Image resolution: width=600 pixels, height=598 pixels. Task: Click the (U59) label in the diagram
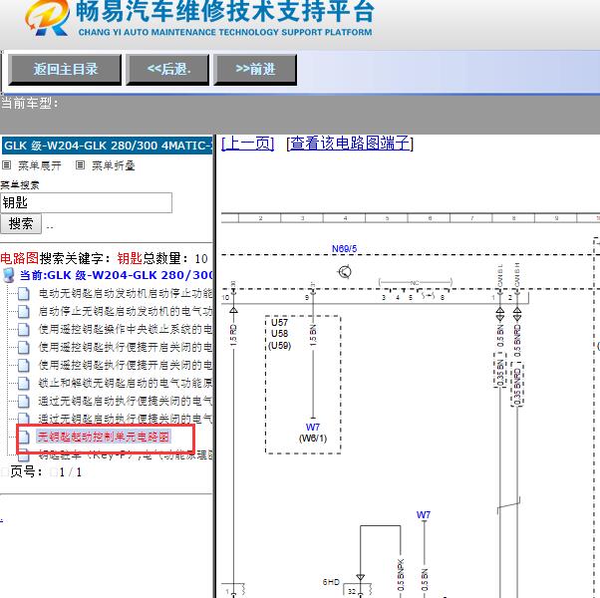pyautogui.click(x=280, y=346)
